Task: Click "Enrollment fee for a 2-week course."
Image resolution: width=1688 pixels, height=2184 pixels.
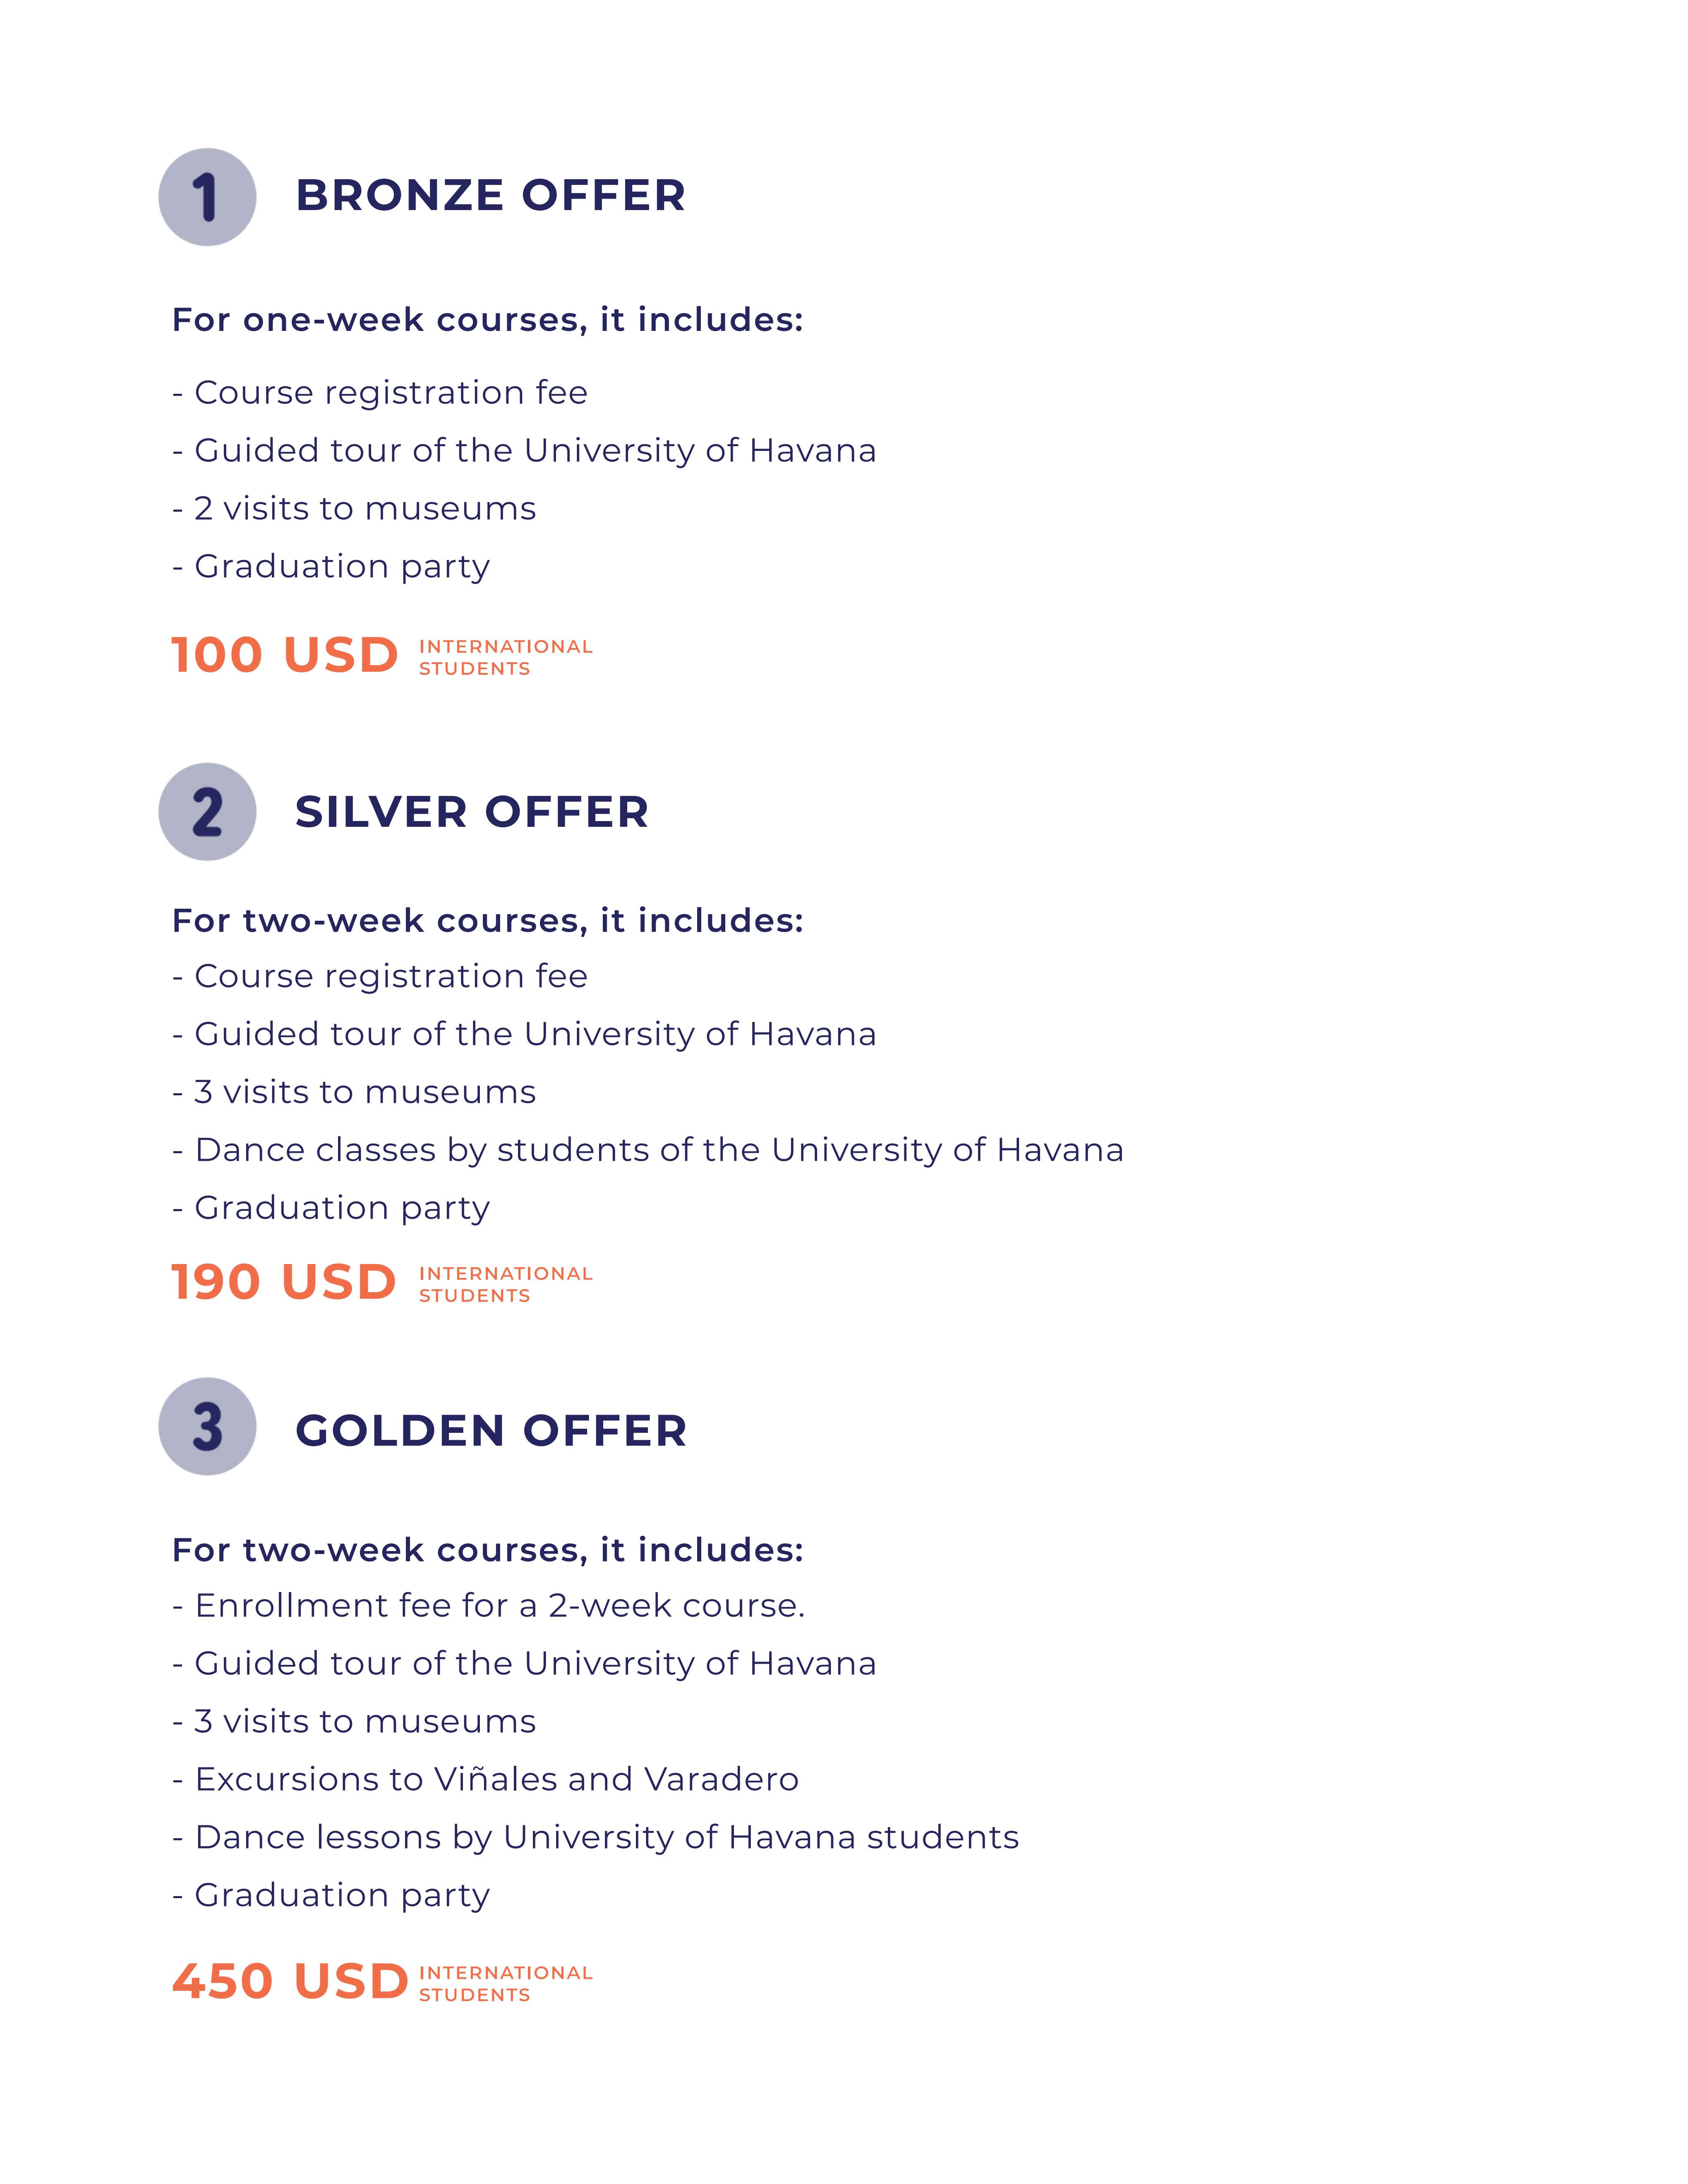Action: 489,1606
